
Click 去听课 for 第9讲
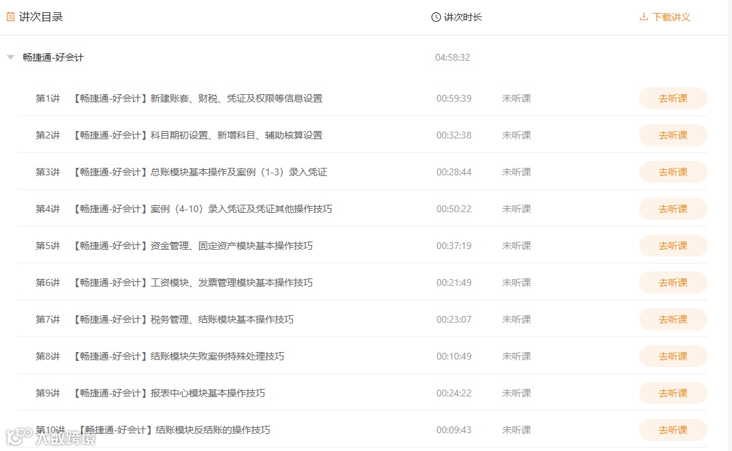[x=673, y=394]
